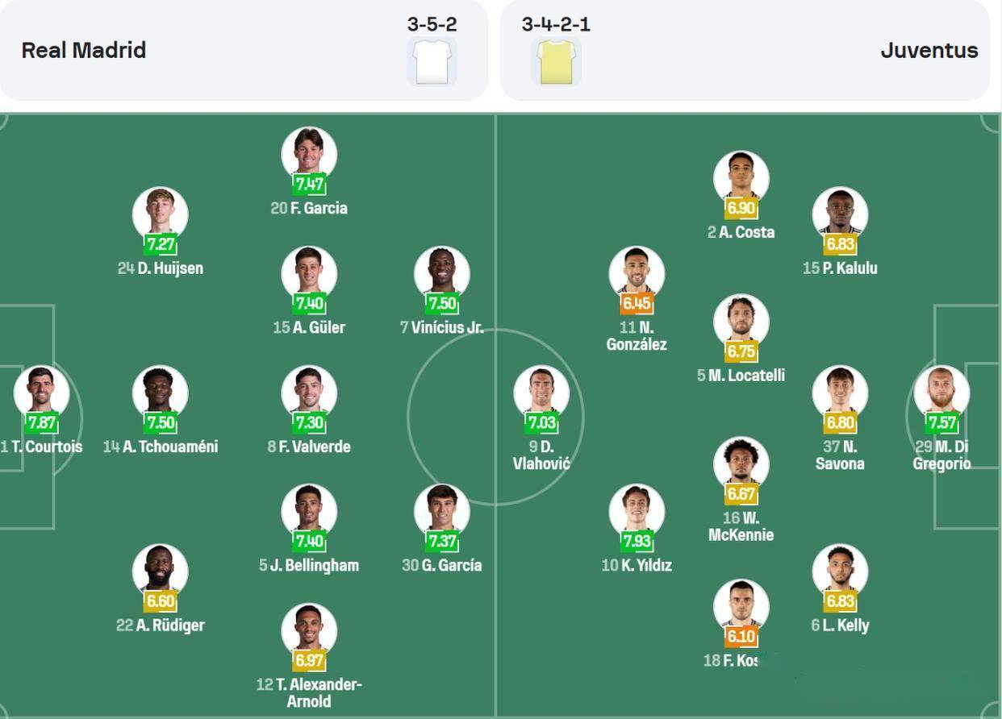The width and height of the screenshot is (1002, 719).
Task: Click J. Bellingham's player avatar
Action: coord(309,510)
